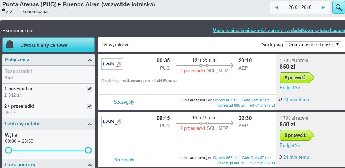Uncheck the 1 przesiadka checkbox

click(x=89, y=89)
